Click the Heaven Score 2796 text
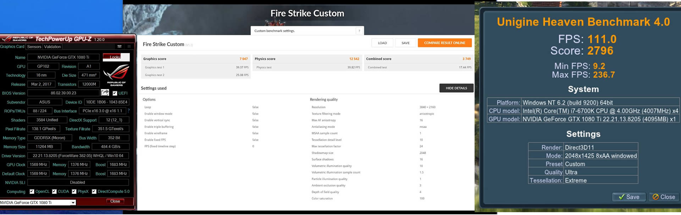This screenshot has height=215, width=681. click(x=582, y=51)
